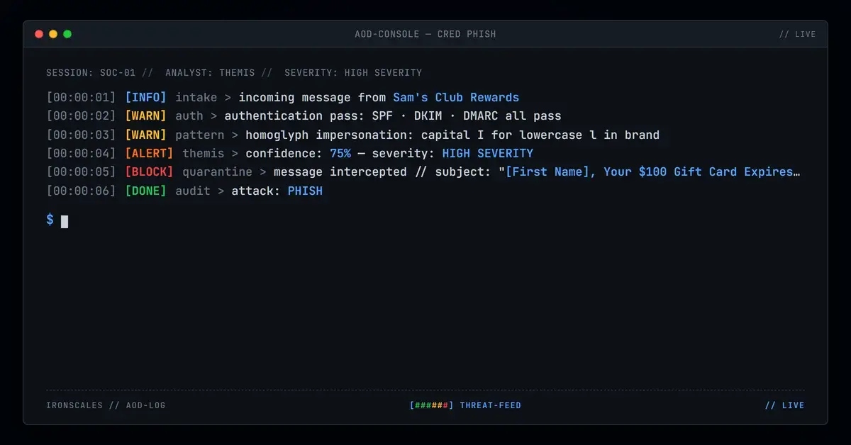Click the AOD-CONSOLE — CRED PHISH window title
851x445 pixels.
(425, 34)
